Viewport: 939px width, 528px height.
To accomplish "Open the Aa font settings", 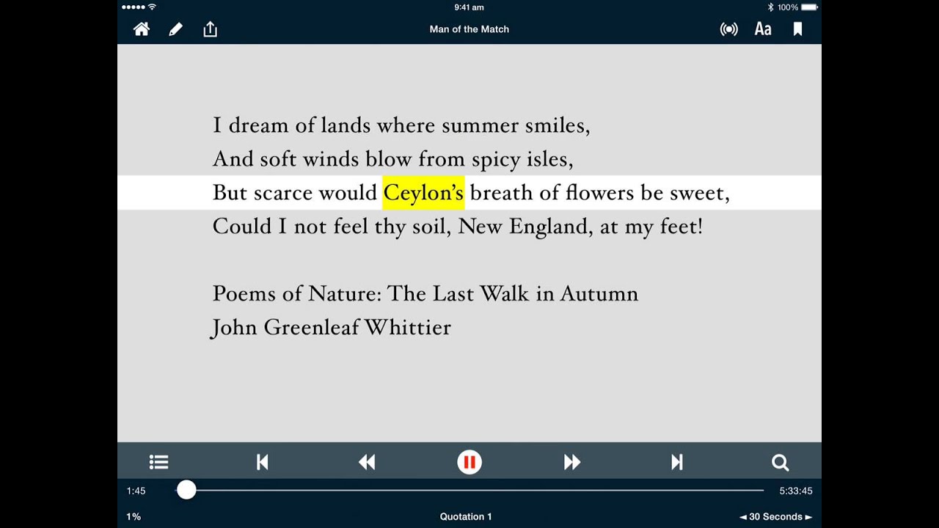I will 763,29.
